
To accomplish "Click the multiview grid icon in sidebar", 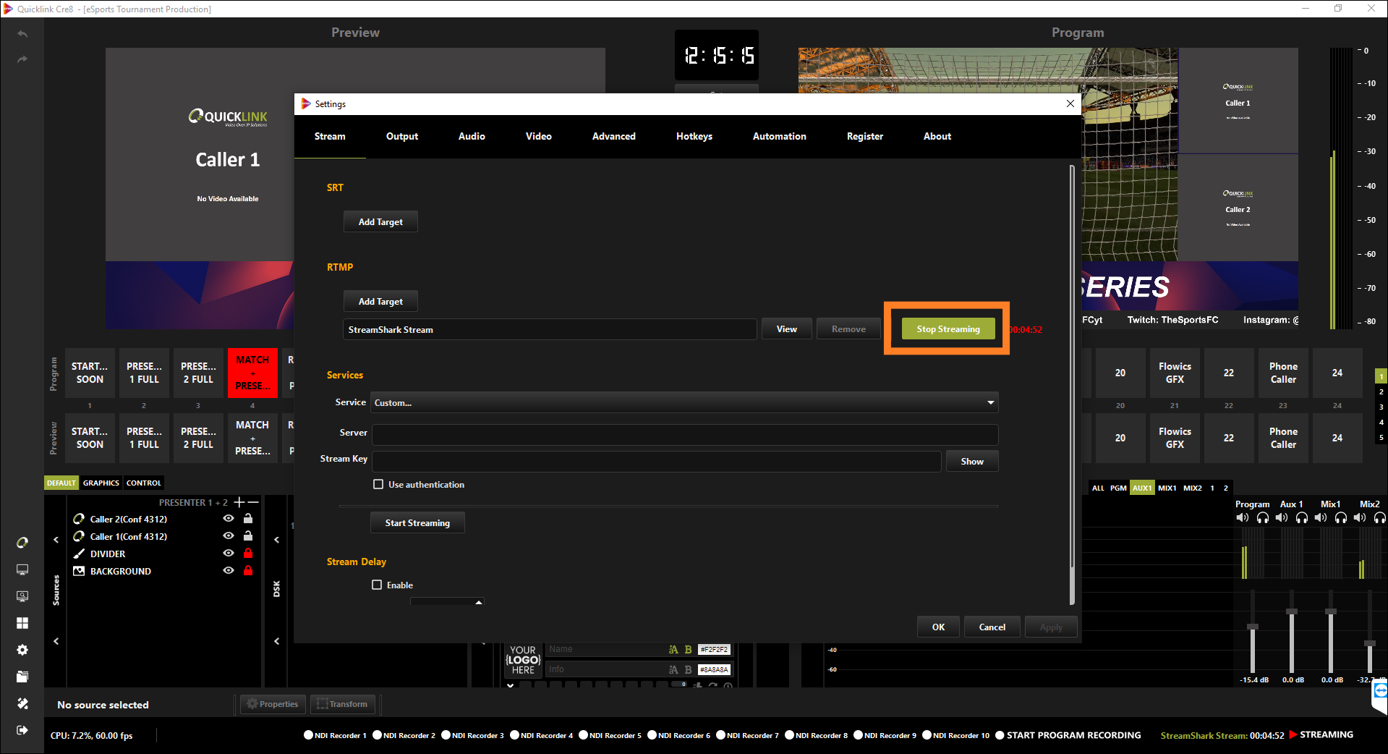I will click(22, 623).
